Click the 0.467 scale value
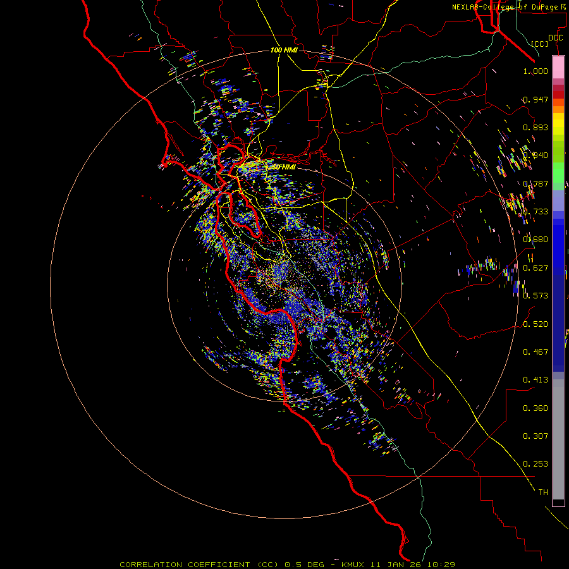Image resolution: width=569 pixels, height=569 pixels. (535, 352)
